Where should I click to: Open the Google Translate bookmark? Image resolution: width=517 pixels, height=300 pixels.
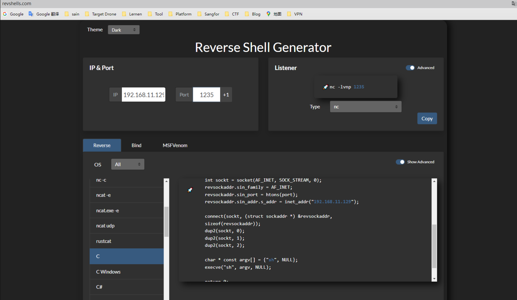pyautogui.click(x=44, y=14)
